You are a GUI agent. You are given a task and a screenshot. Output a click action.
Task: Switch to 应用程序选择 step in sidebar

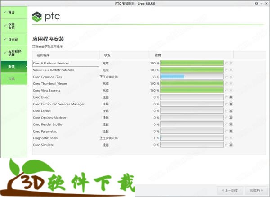click(14, 53)
